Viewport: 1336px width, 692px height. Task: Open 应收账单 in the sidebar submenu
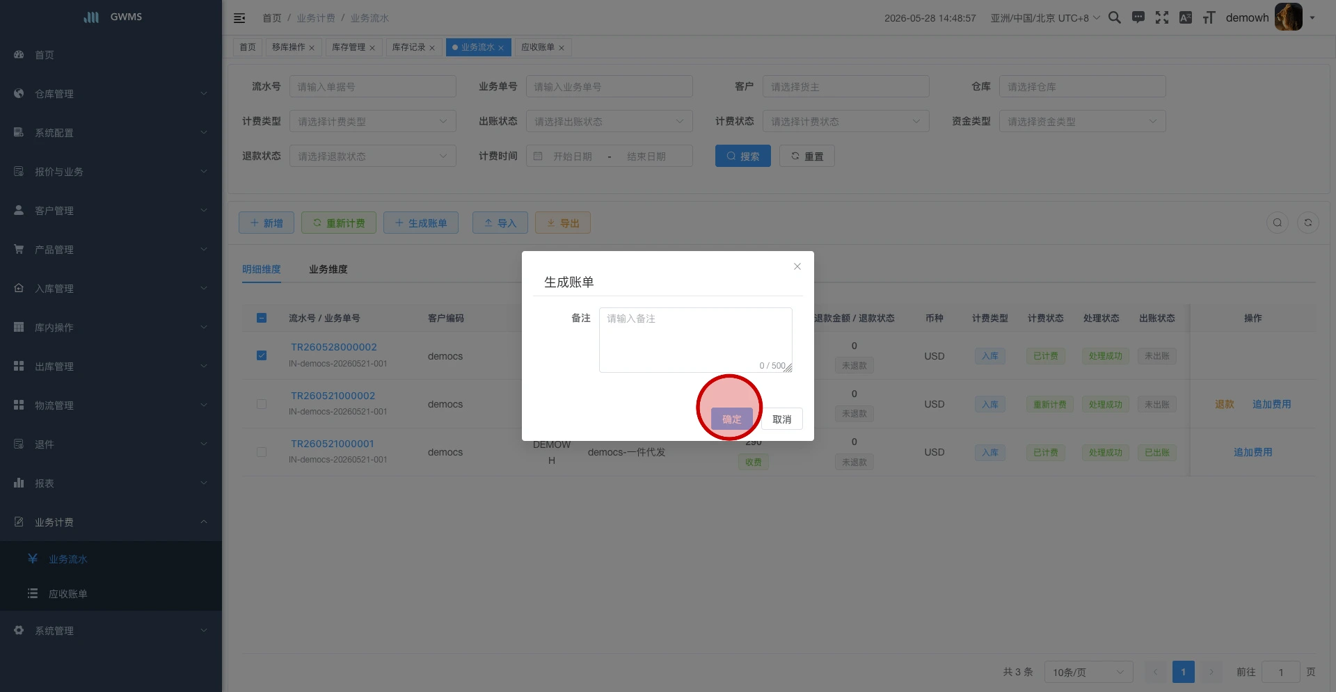tap(111, 593)
